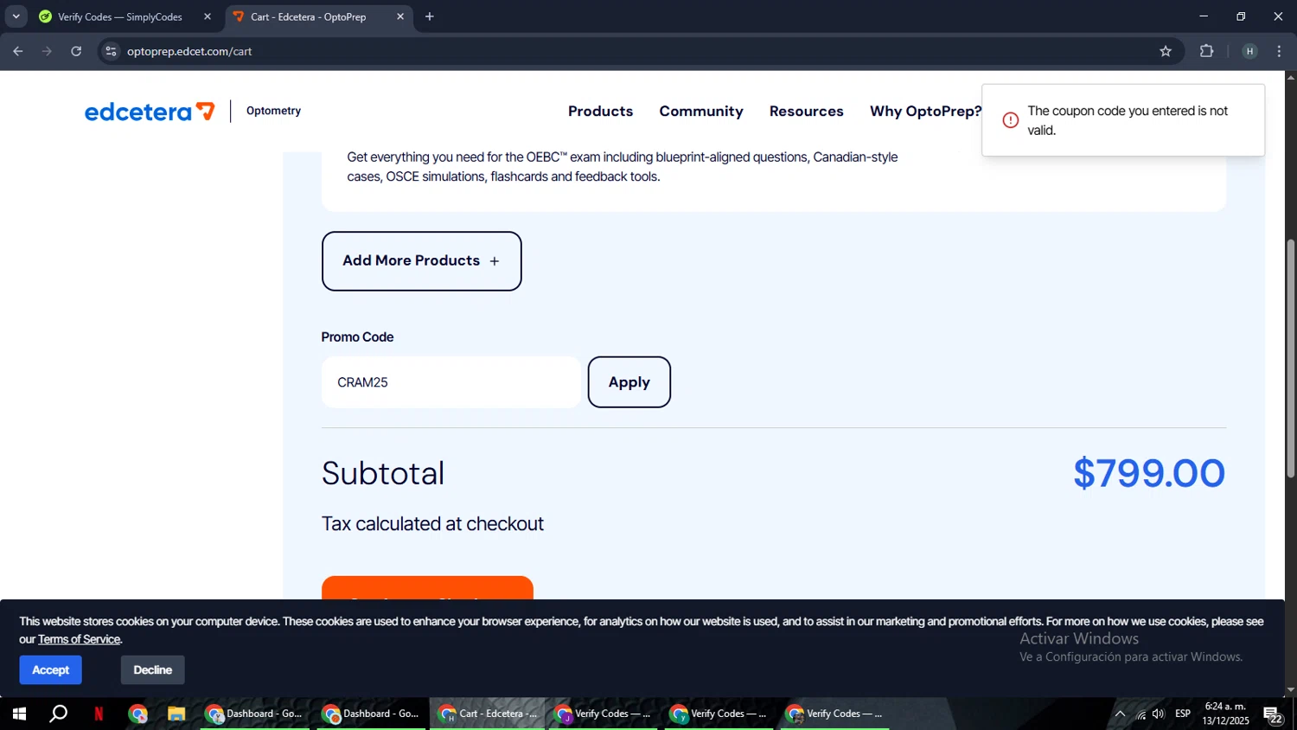Click the browser address bar URL
The width and height of the screenshot is (1297, 730).
pyautogui.click(x=189, y=51)
